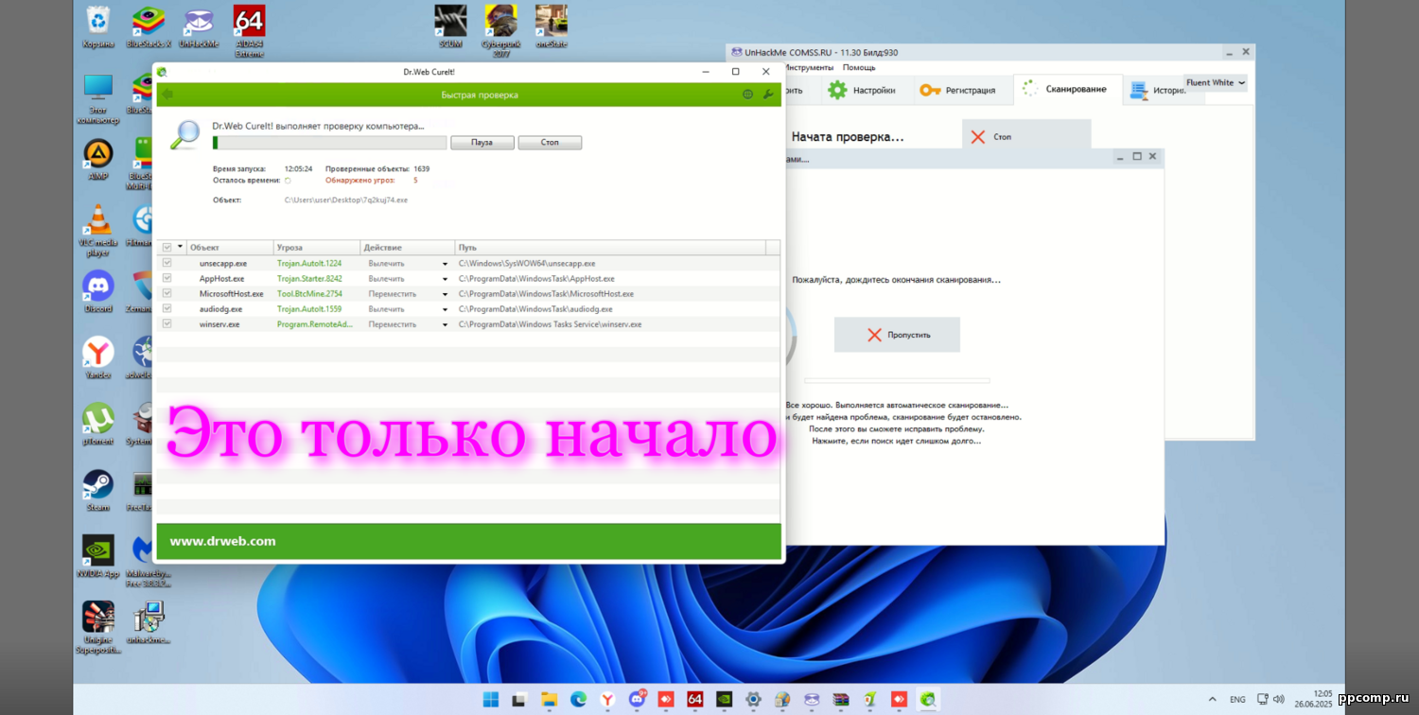Open action dropdown for audiodg.exe

[x=445, y=309]
